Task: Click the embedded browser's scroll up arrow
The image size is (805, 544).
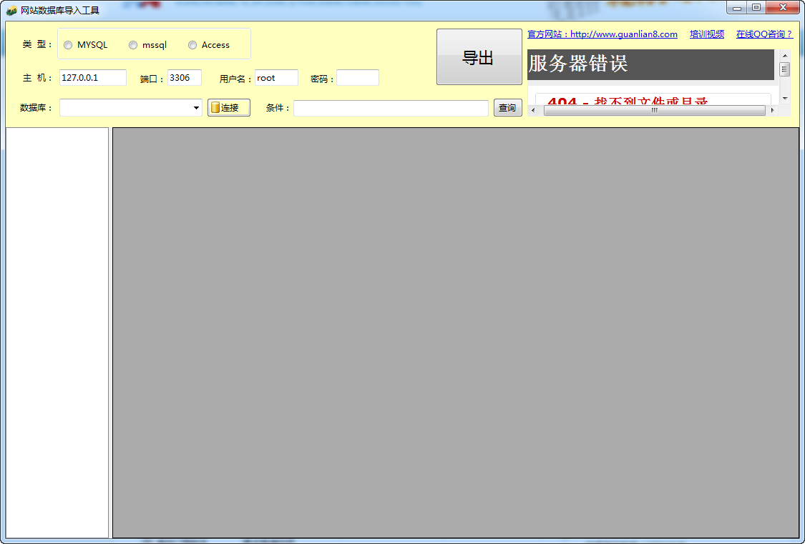Action: click(784, 55)
